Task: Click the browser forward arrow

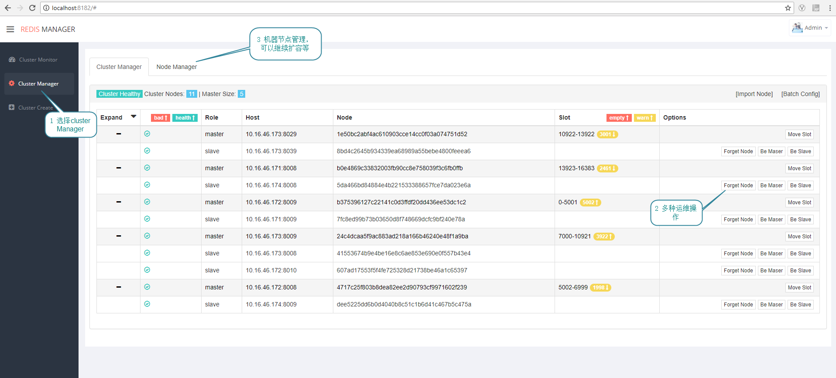Action: (x=20, y=8)
